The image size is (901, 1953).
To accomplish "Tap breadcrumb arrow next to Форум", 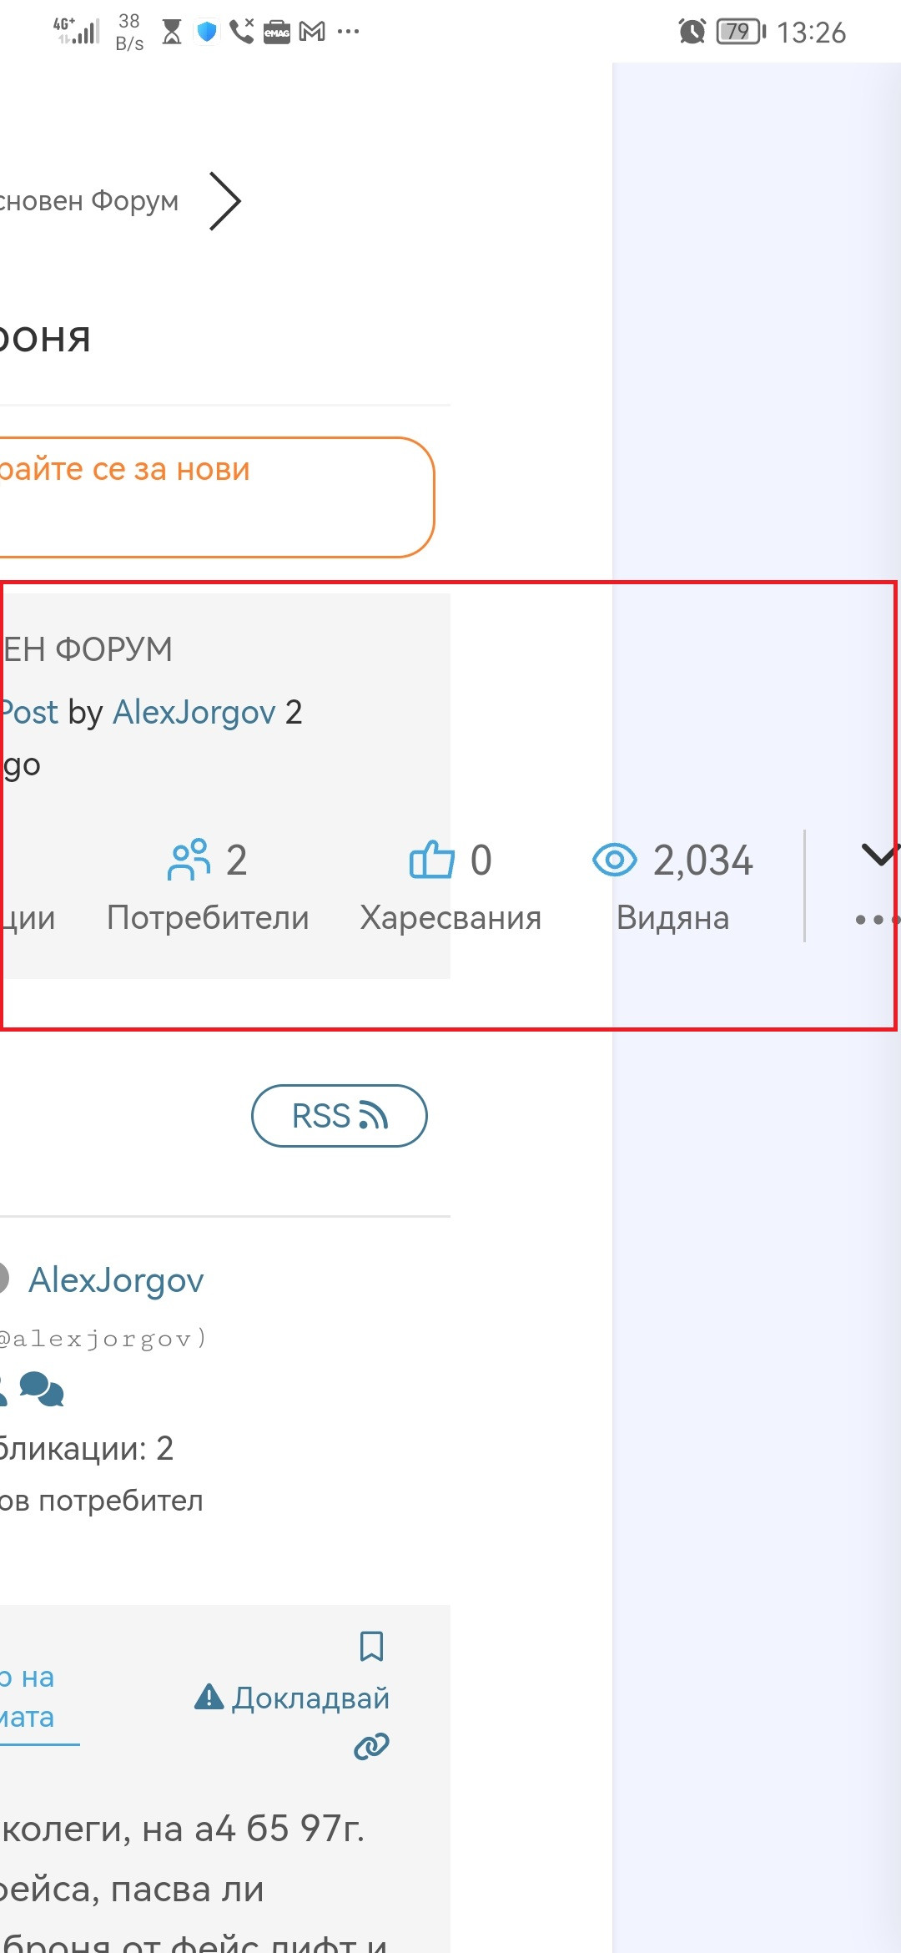I will (224, 201).
